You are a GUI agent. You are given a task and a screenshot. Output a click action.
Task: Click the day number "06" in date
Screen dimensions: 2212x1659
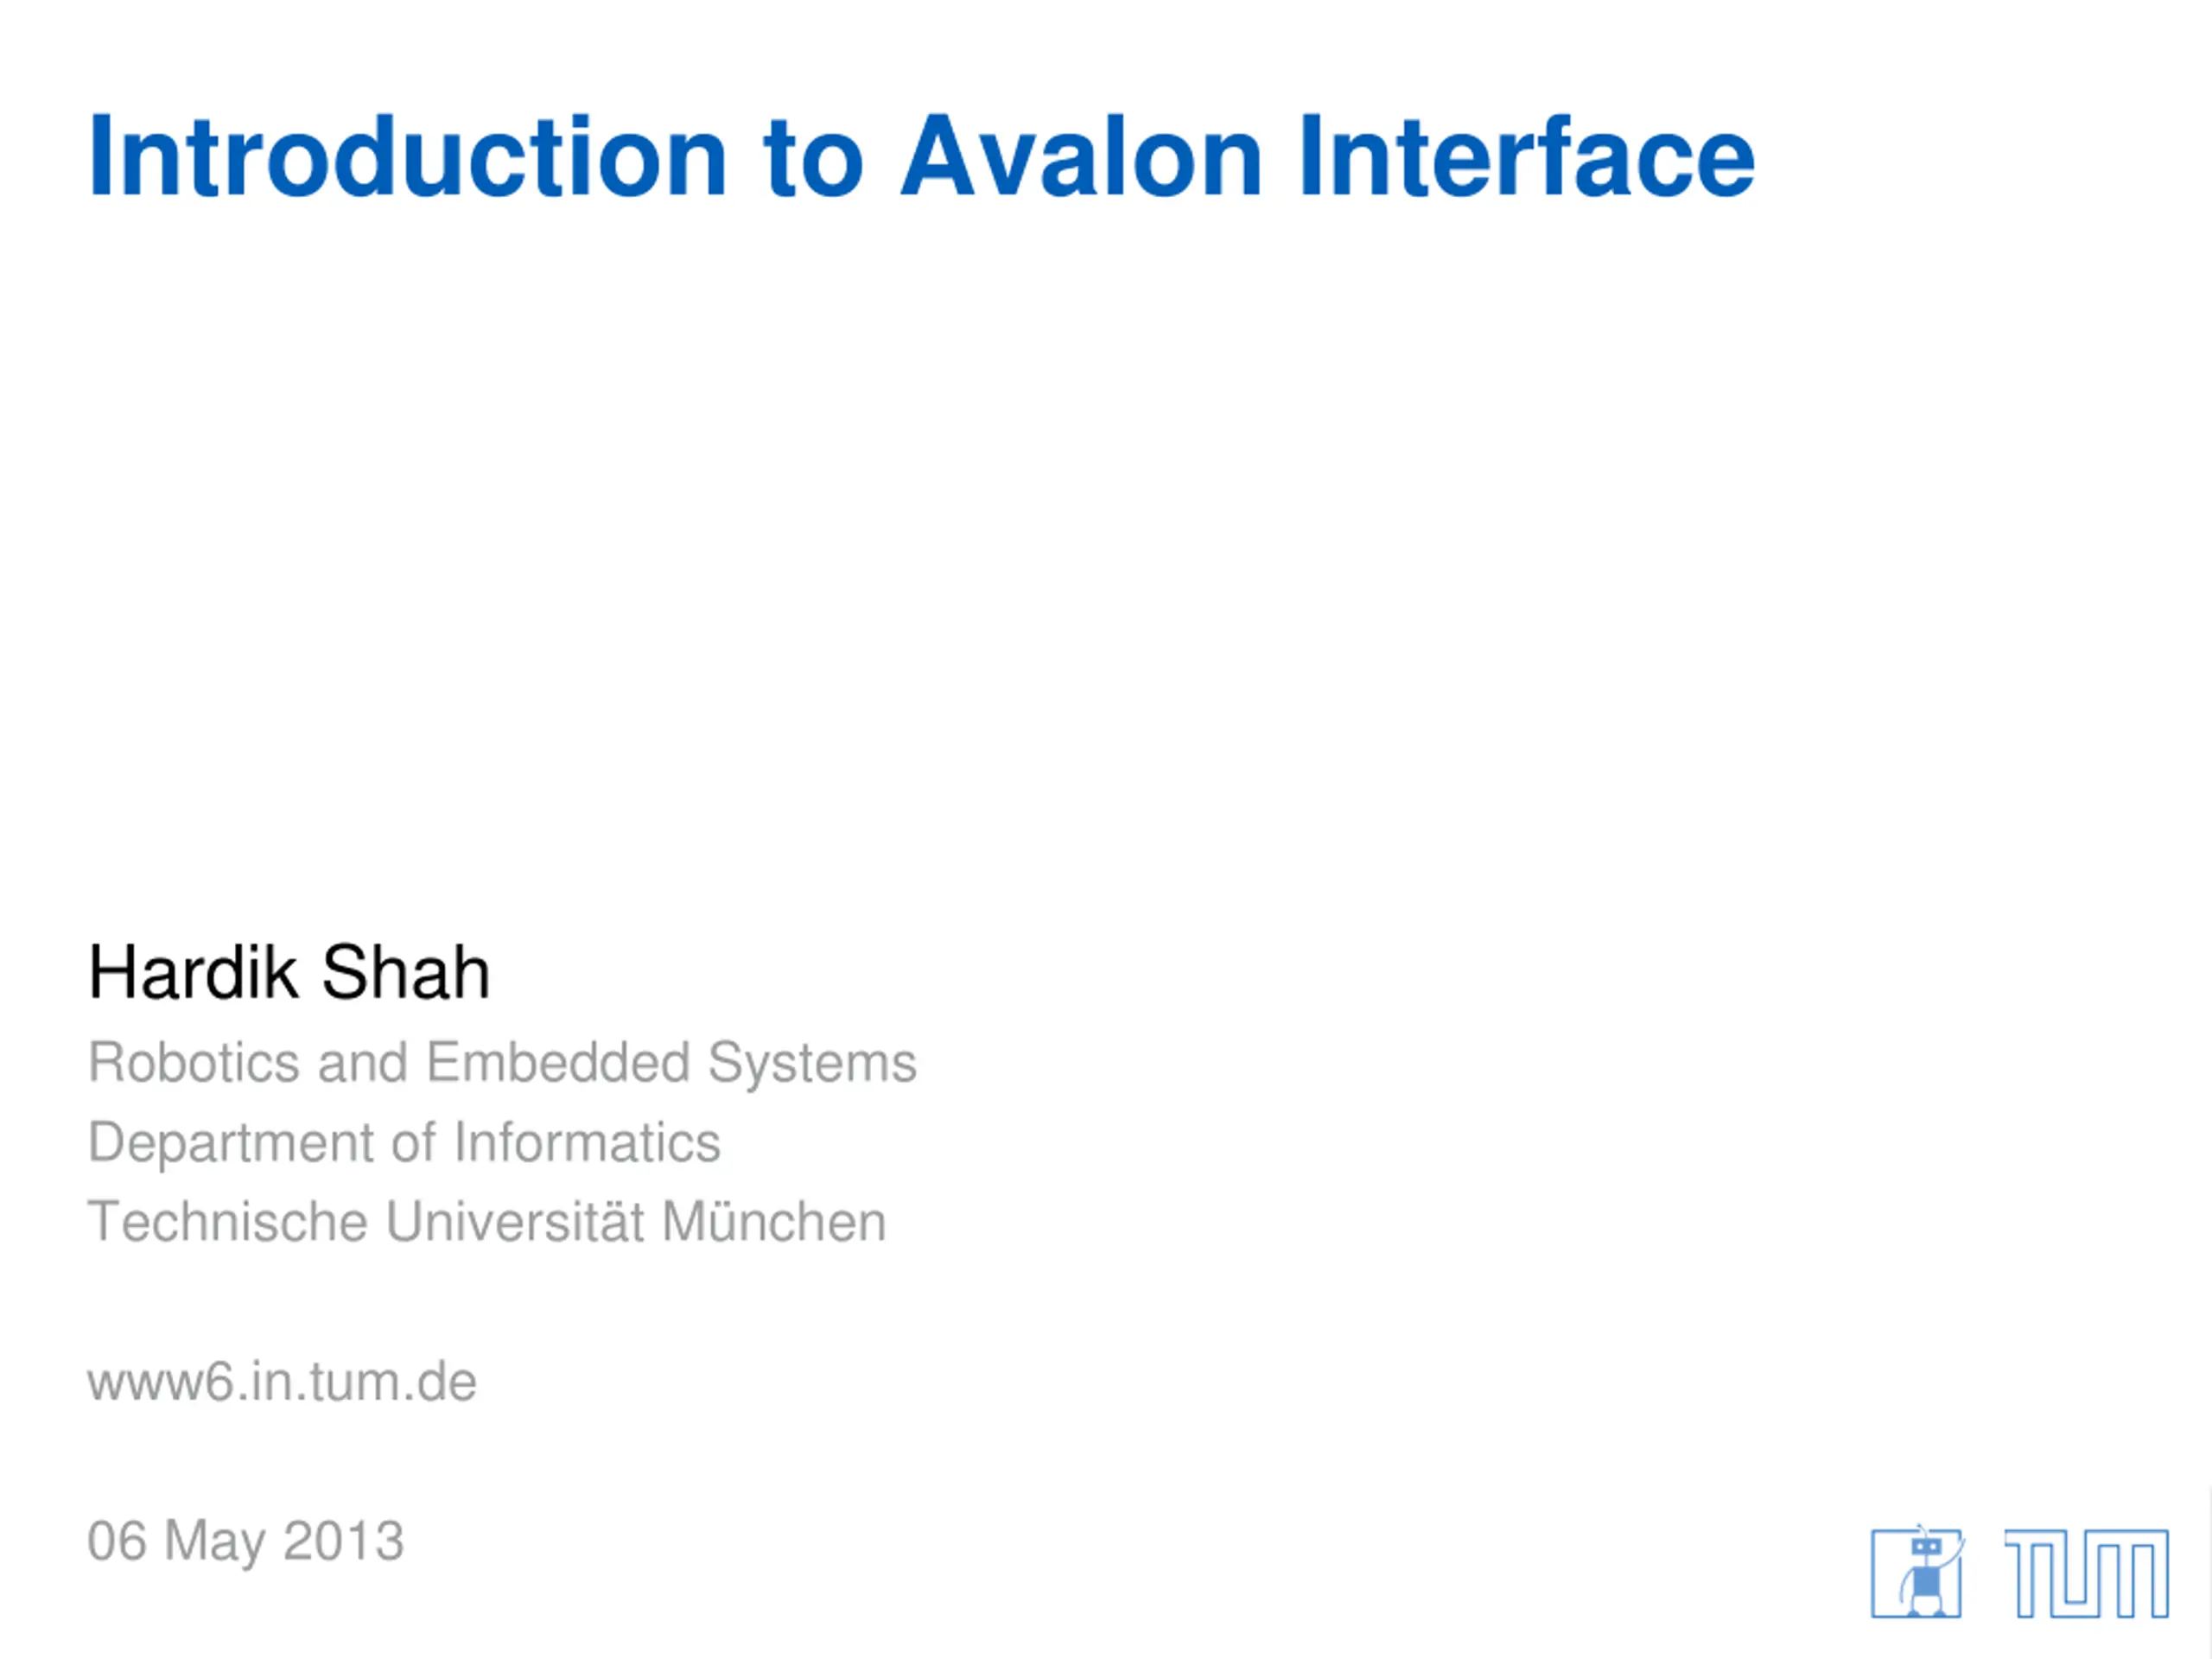click(x=117, y=1541)
